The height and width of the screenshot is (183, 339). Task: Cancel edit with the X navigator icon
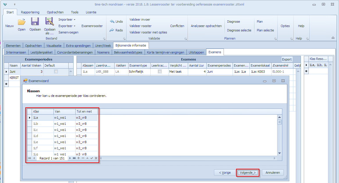[96, 158]
